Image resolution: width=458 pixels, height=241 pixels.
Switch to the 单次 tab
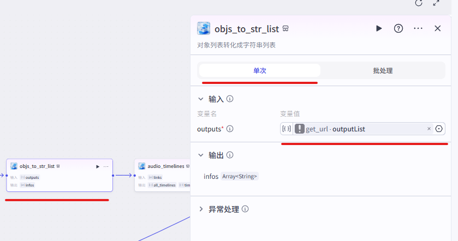[x=260, y=70]
